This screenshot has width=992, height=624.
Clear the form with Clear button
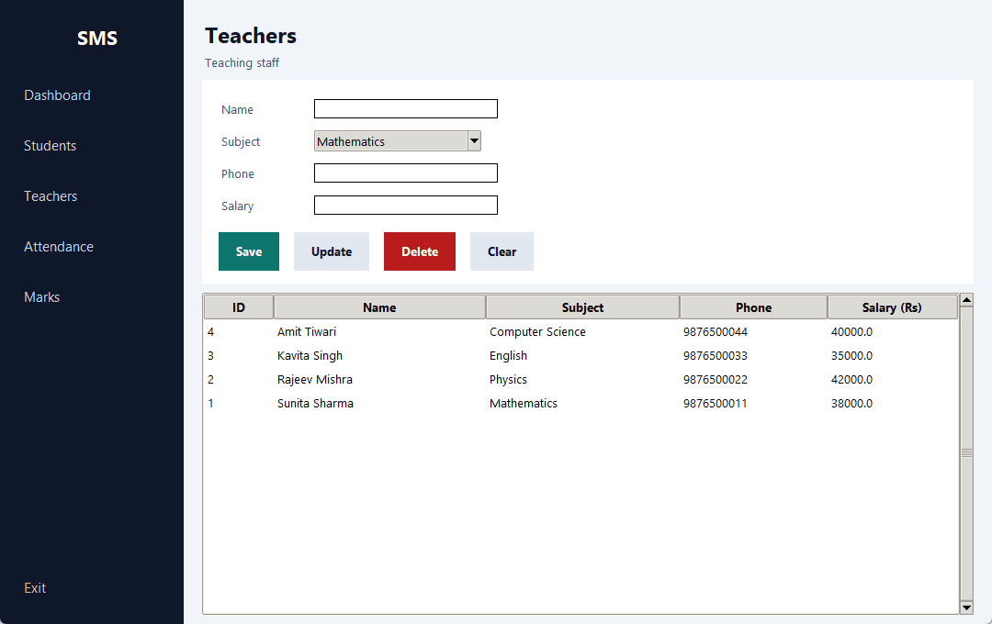502,251
